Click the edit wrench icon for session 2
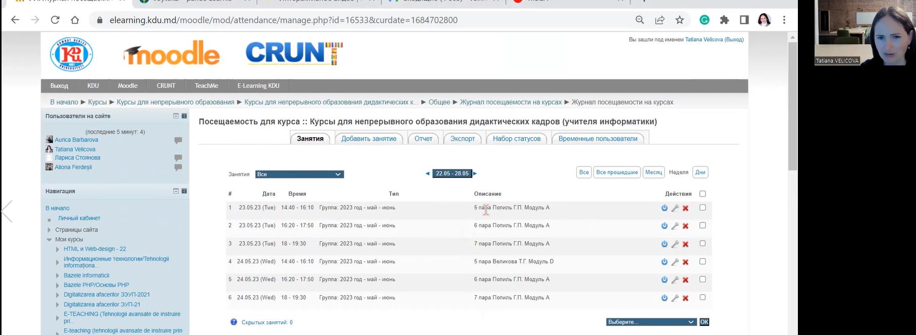916x335 pixels. coord(675,226)
